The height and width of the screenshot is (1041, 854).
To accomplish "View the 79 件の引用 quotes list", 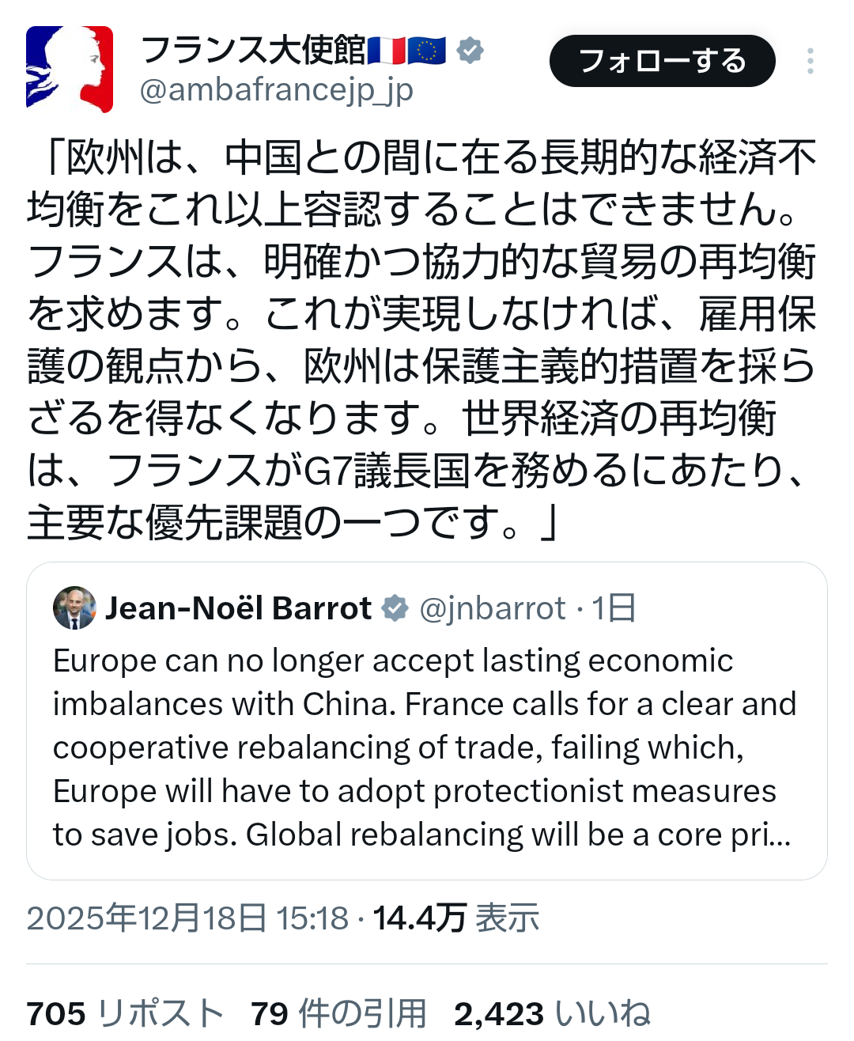I will [338, 1013].
